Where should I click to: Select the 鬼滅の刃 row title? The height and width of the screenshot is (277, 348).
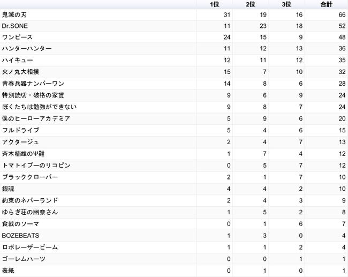click(x=14, y=14)
